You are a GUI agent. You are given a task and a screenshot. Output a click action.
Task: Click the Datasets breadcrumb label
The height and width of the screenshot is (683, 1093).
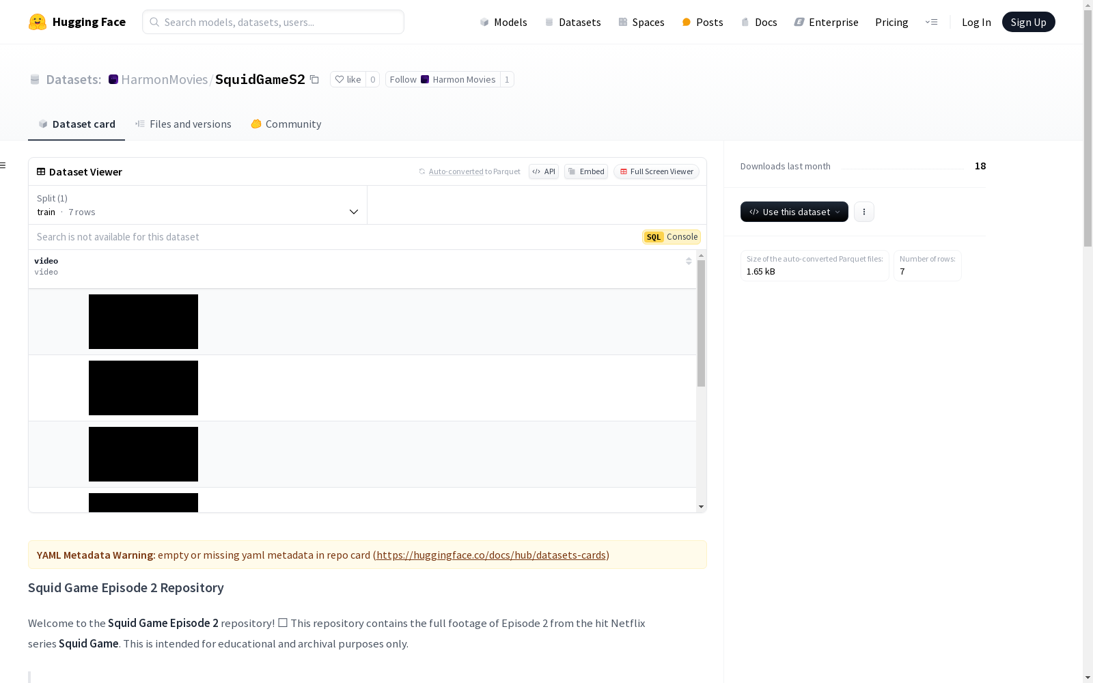[74, 79]
